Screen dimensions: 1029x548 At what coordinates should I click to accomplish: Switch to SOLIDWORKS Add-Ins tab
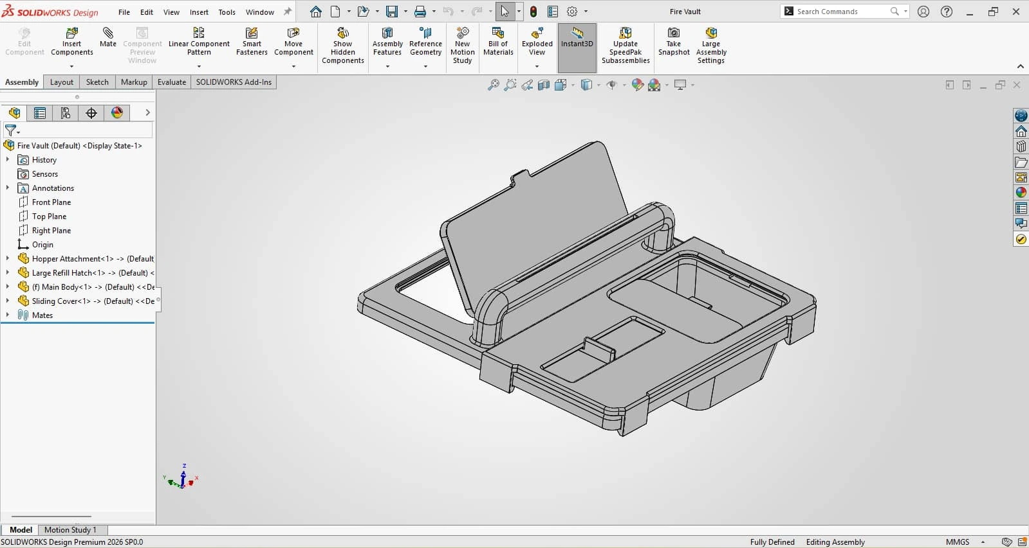(x=234, y=82)
